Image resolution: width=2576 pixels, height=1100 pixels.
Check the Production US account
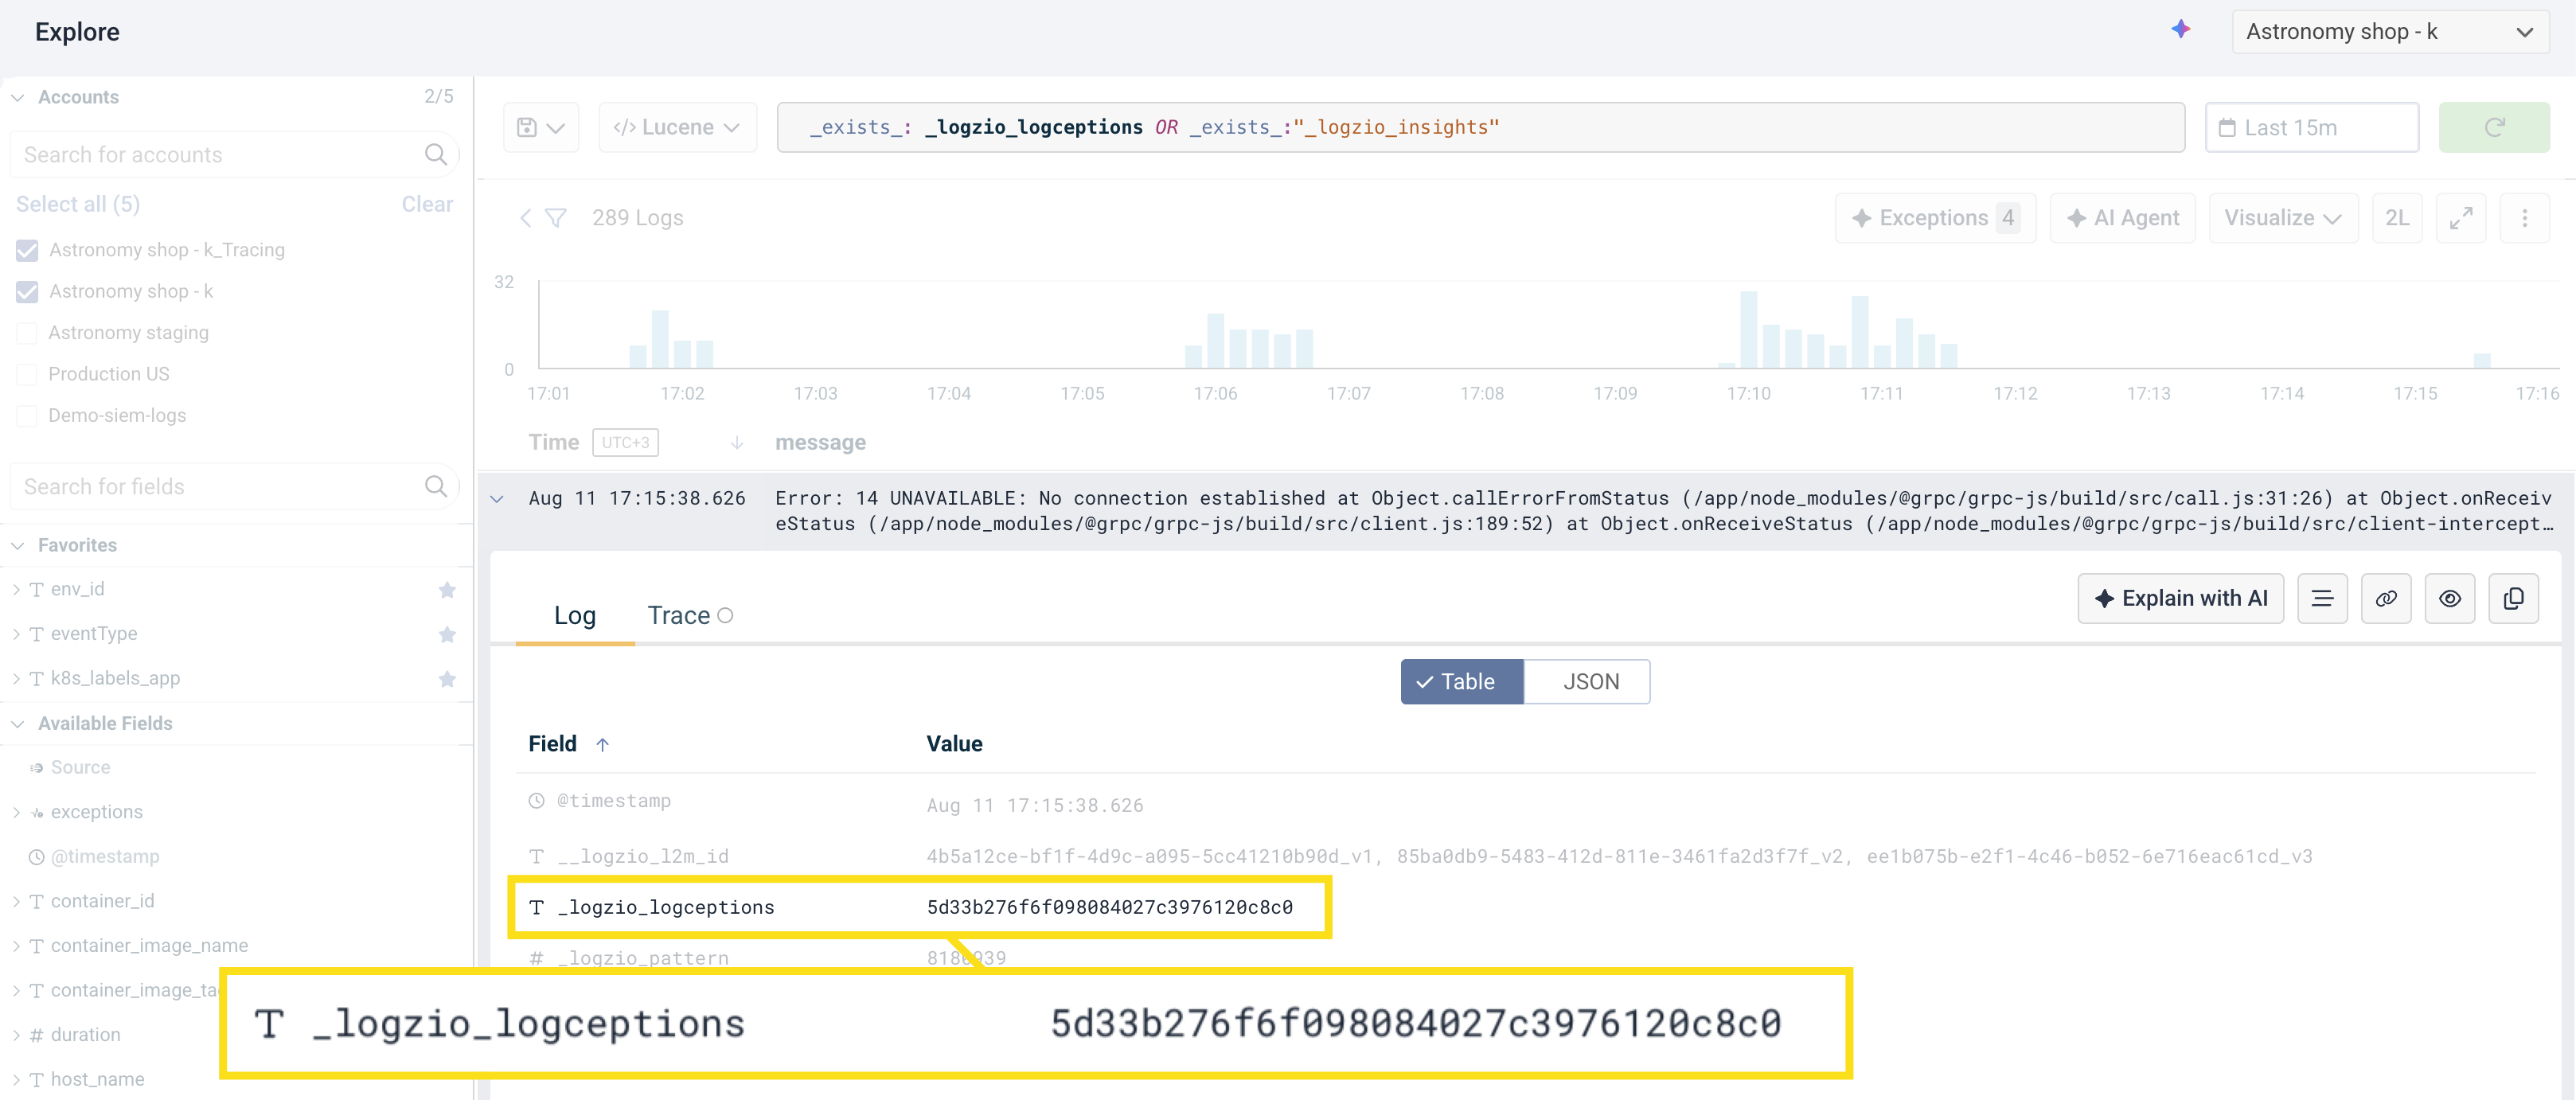point(27,374)
